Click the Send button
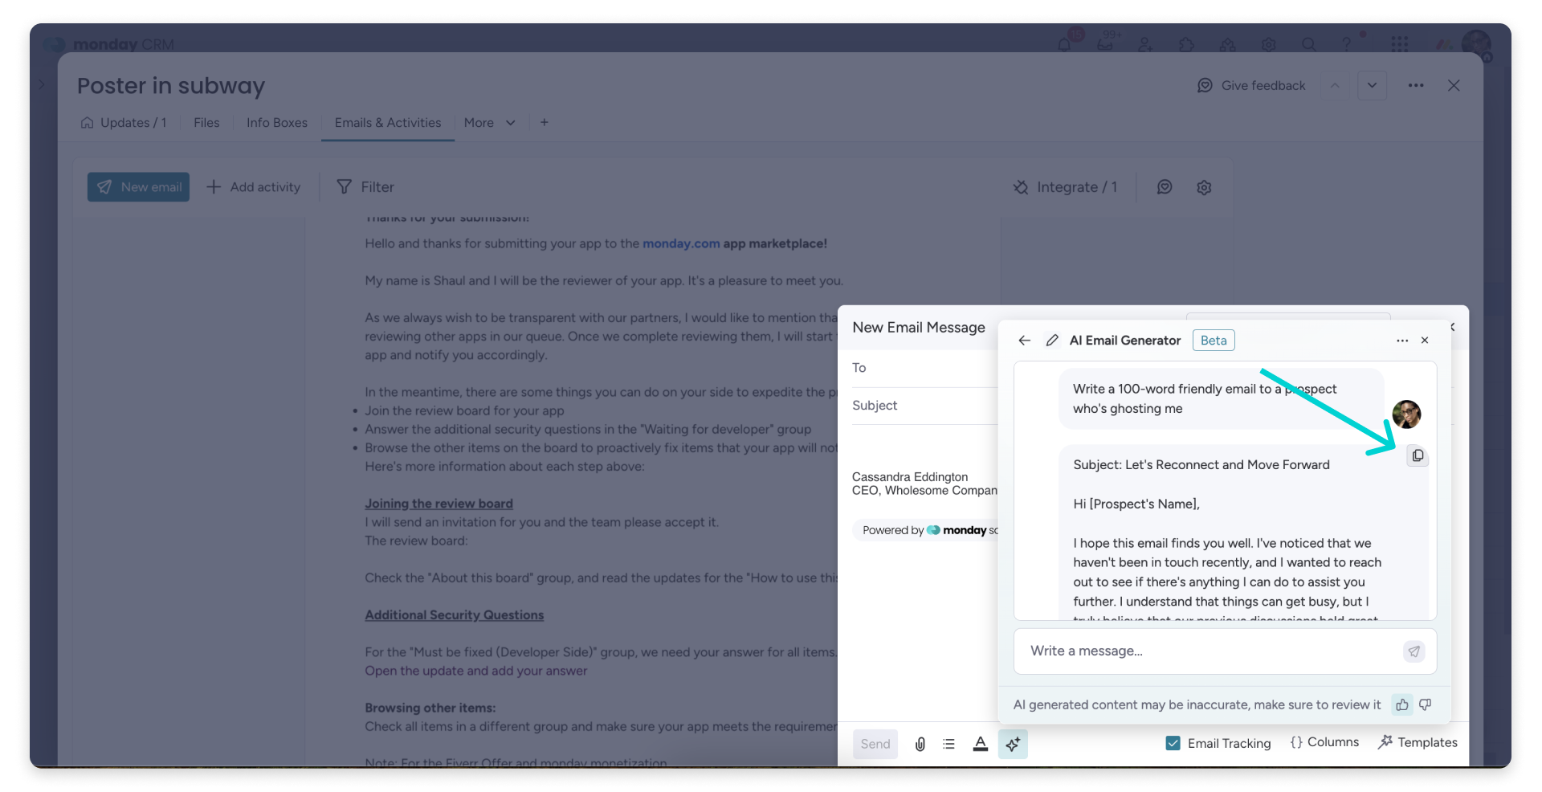The width and height of the screenshot is (1542, 792). coord(875,744)
